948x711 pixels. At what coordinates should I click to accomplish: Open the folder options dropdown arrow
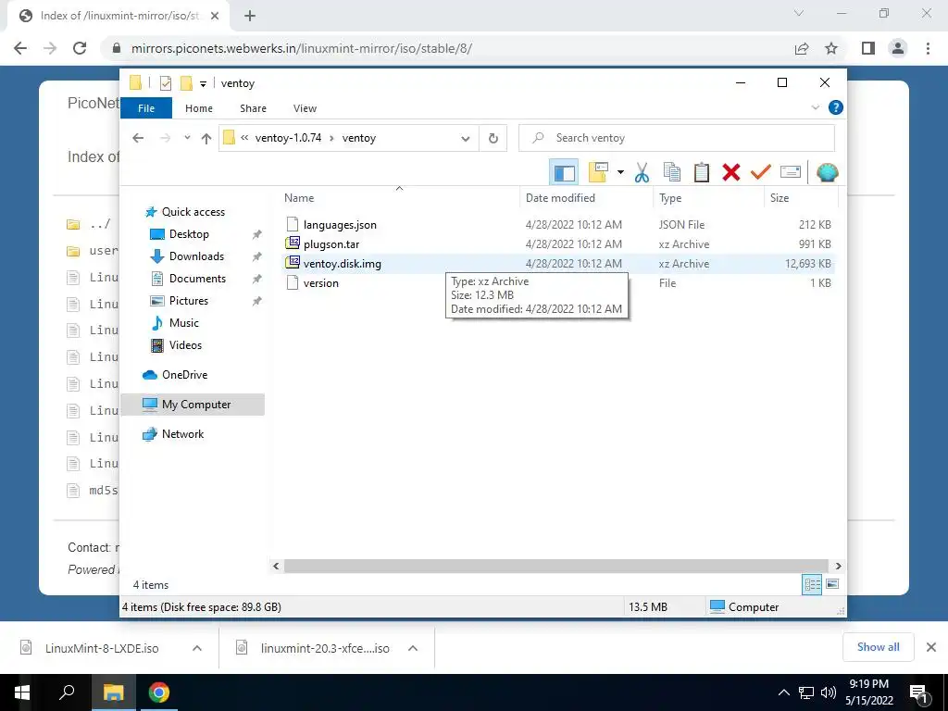(620, 172)
